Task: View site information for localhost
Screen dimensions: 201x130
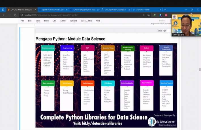Action: point(22,15)
